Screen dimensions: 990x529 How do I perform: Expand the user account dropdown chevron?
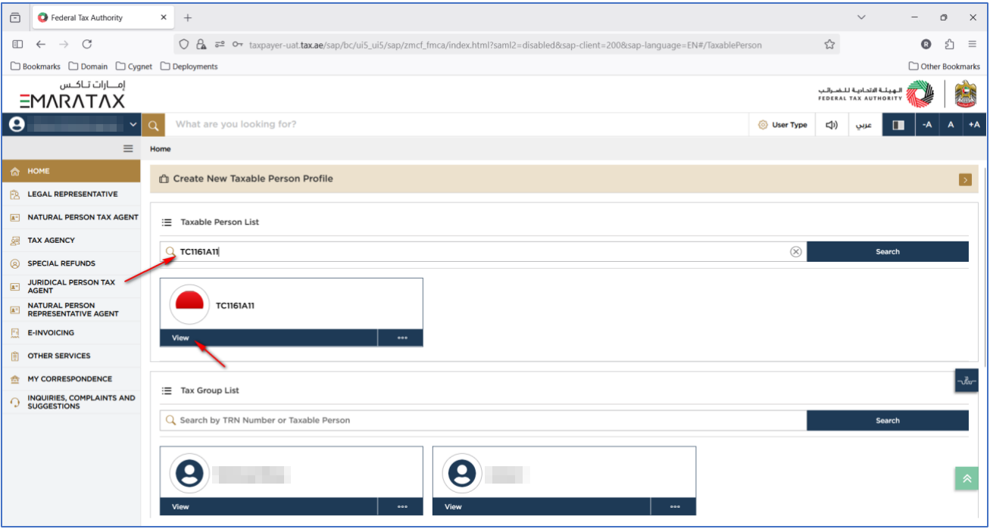pos(134,125)
